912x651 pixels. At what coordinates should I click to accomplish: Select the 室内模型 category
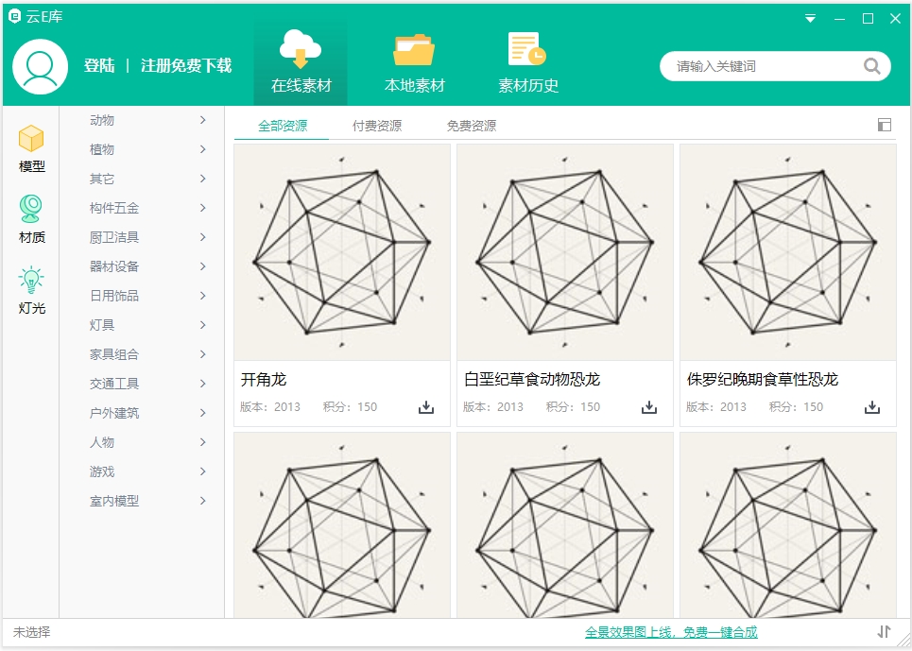click(142, 501)
